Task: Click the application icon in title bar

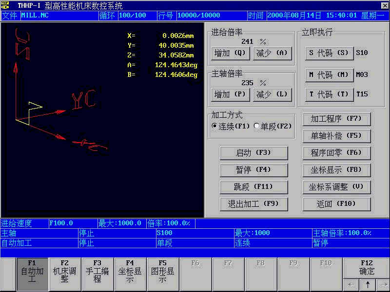Action: tap(5, 5)
